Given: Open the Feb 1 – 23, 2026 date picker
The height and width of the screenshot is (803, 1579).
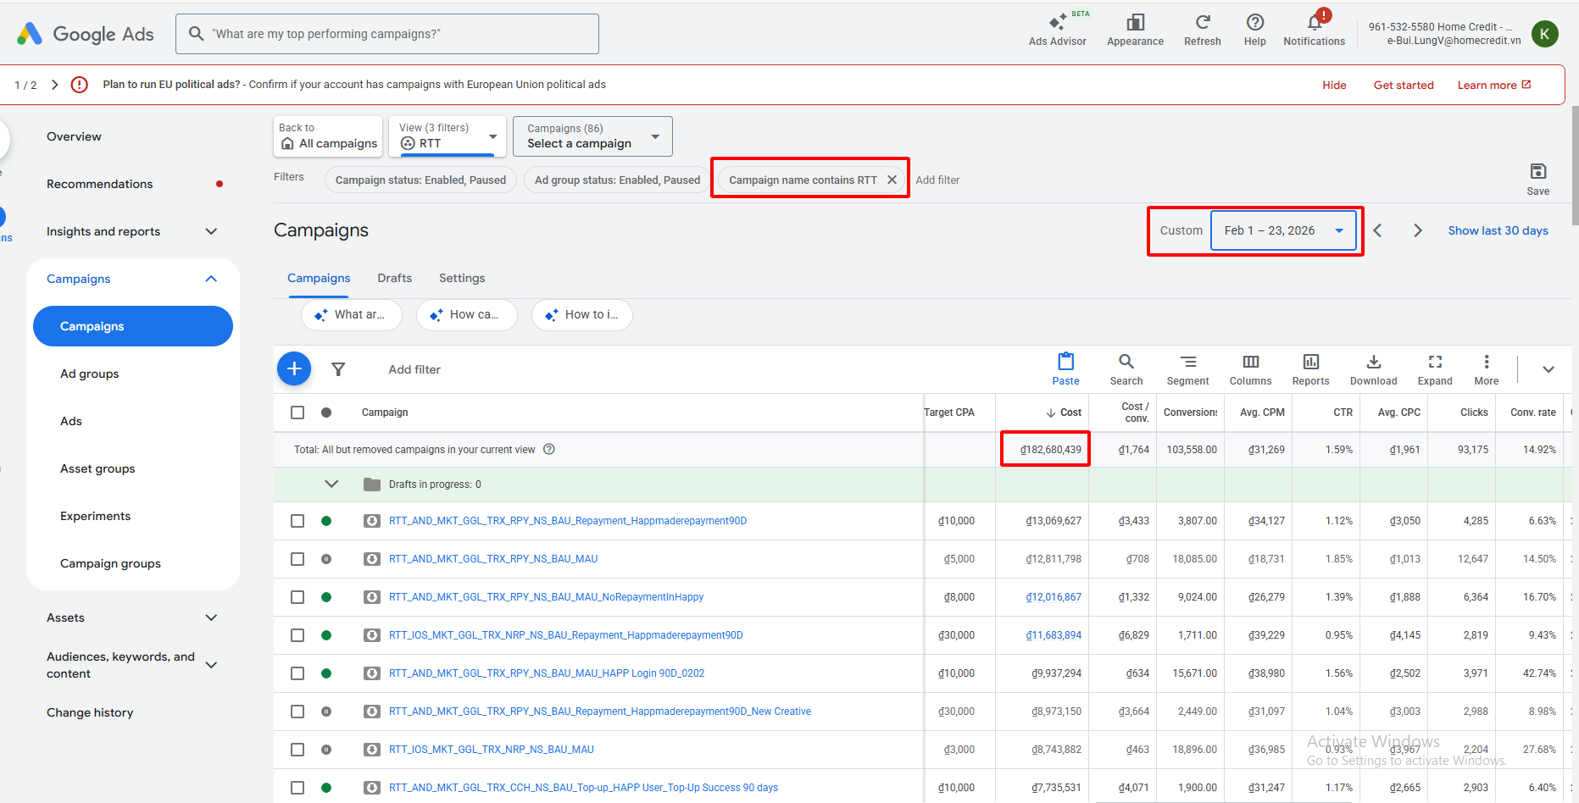Looking at the screenshot, I should [1283, 230].
